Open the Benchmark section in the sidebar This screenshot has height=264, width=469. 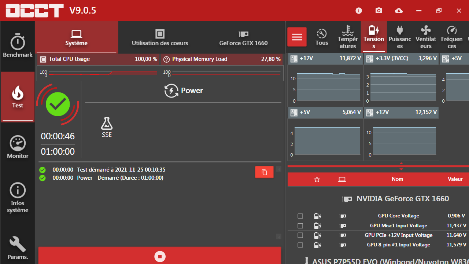pyautogui.click(x=18, y=46)
